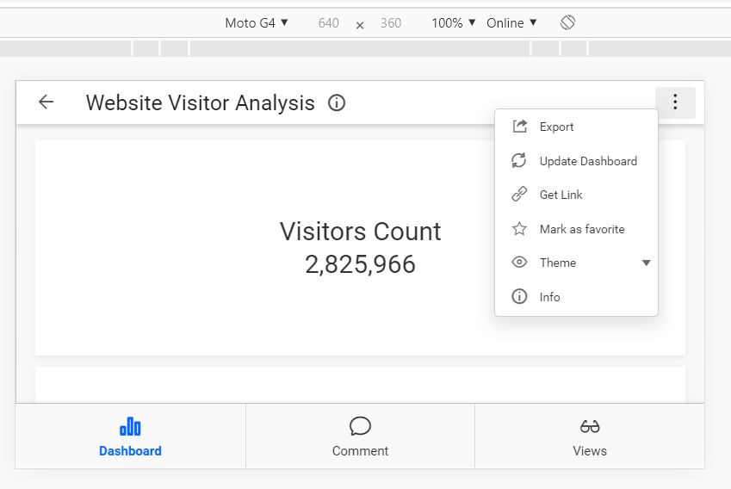731x489 pixels.
Task: Switch to the Comment tab label
Action: [x=360, y=451]
